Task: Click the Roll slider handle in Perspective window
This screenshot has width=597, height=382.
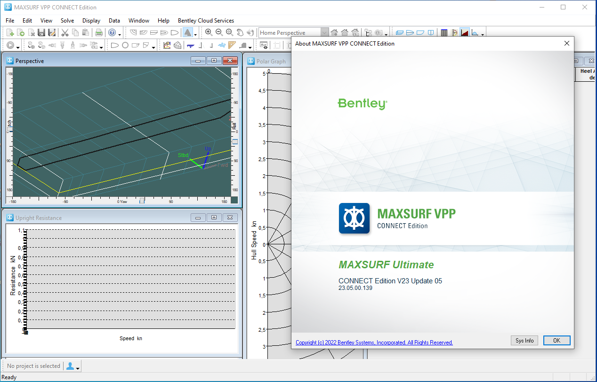Action: [235, 141]
